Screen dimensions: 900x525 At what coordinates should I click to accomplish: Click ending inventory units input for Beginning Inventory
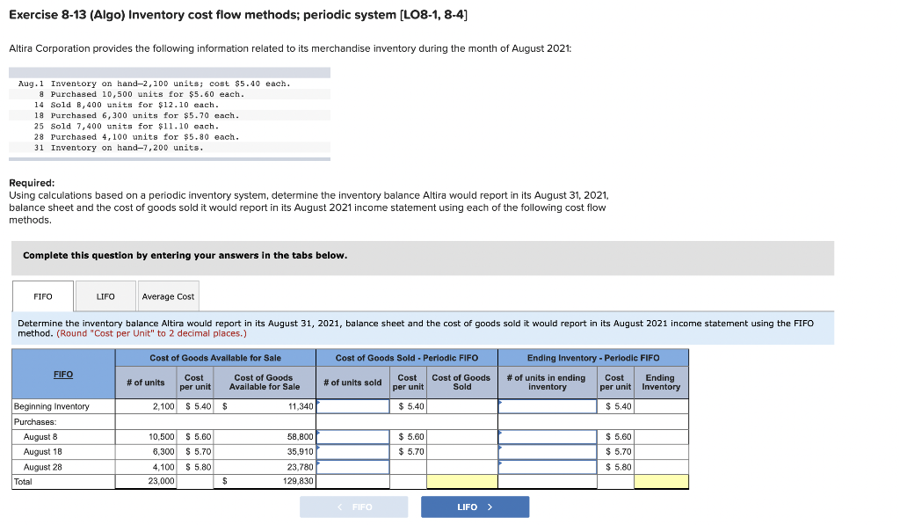click(x=547, y=405)
